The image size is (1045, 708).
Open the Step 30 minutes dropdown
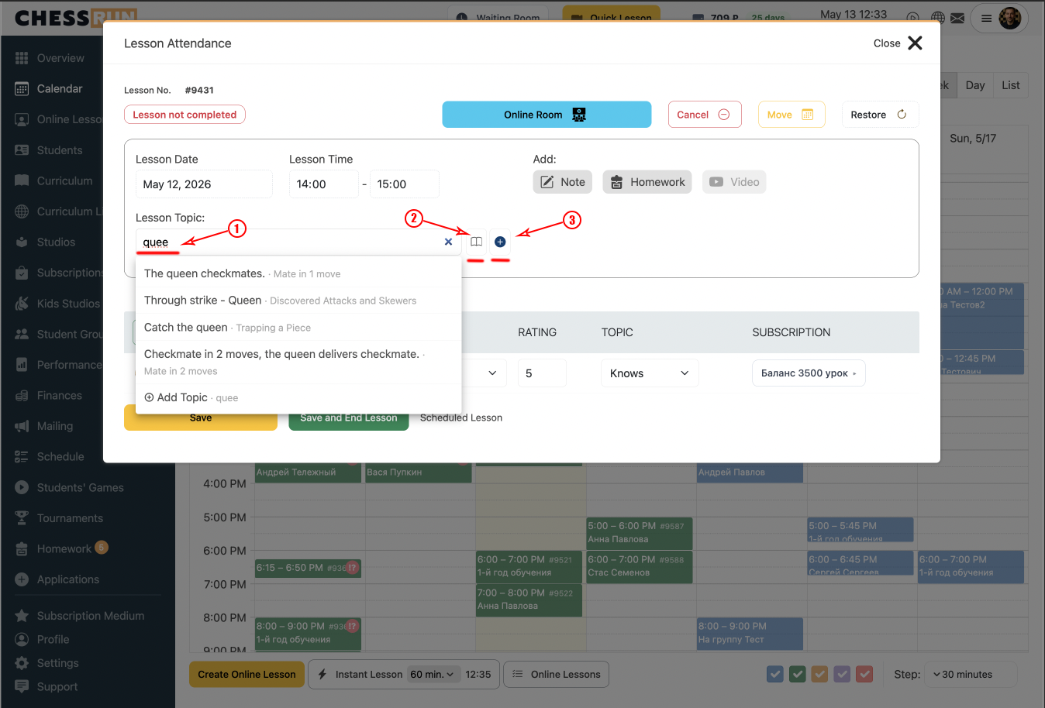[972, 674]
